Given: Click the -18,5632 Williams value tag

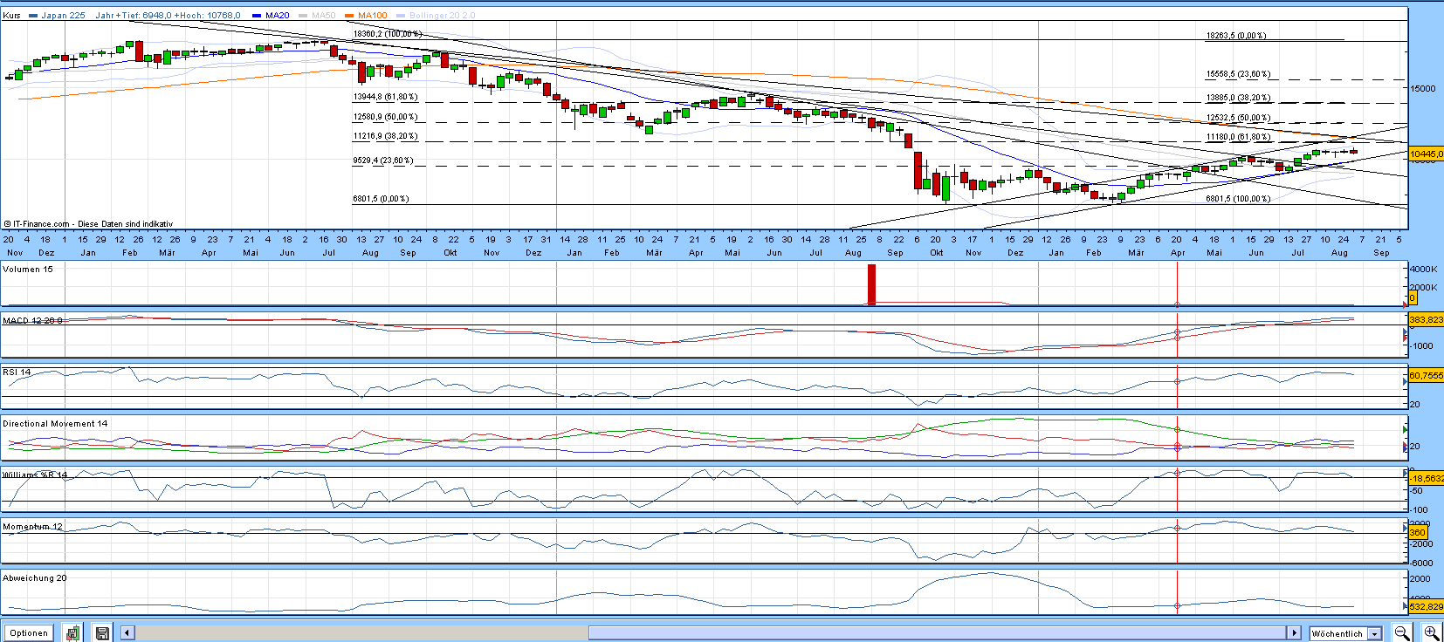Looking at the screenshot, I should (1427, 478).
